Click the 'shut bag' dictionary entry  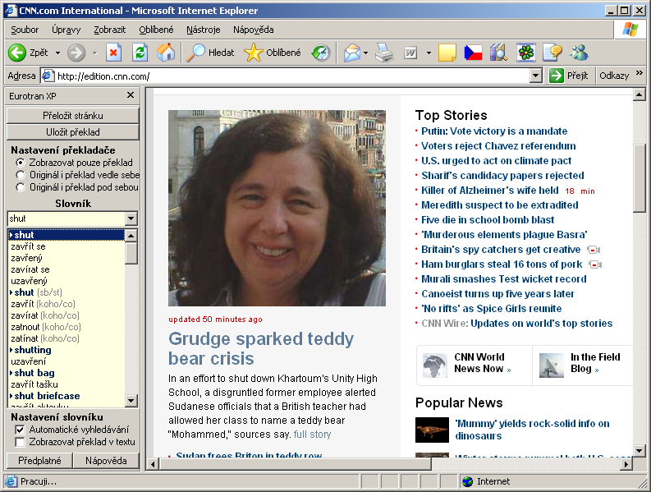click(x=33, y=373)
